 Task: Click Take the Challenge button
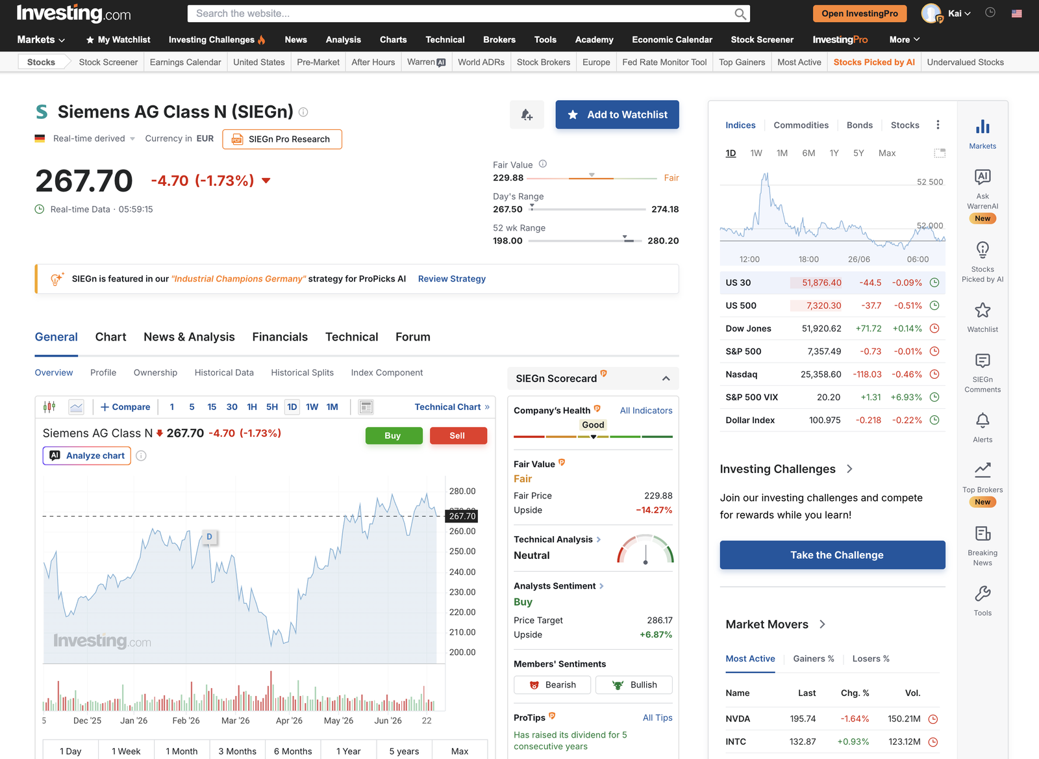pyautogui.click(x=832, y=555)
